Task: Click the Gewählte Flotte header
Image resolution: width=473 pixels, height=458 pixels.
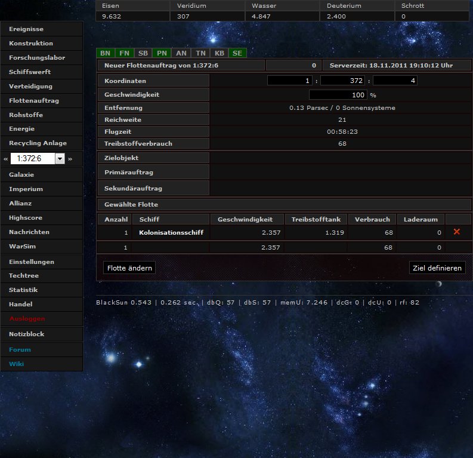Action: [285, 204]
